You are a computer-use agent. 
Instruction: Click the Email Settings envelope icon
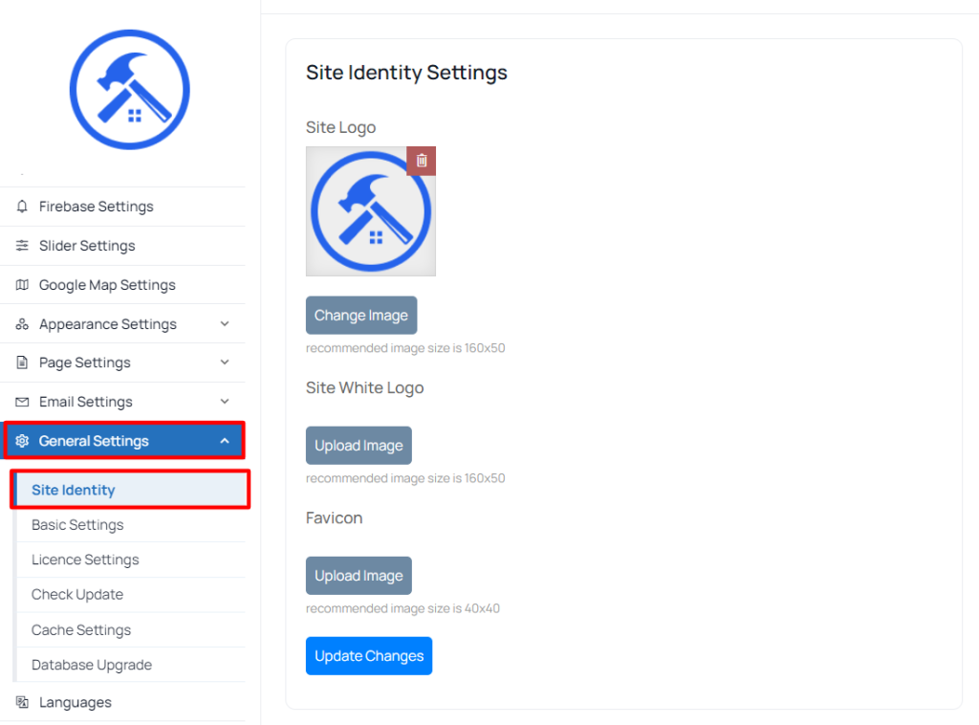pos(22,402)
